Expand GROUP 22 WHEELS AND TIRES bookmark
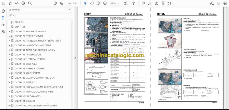Viewport: 229px width, 110px height. click(9, 69)
